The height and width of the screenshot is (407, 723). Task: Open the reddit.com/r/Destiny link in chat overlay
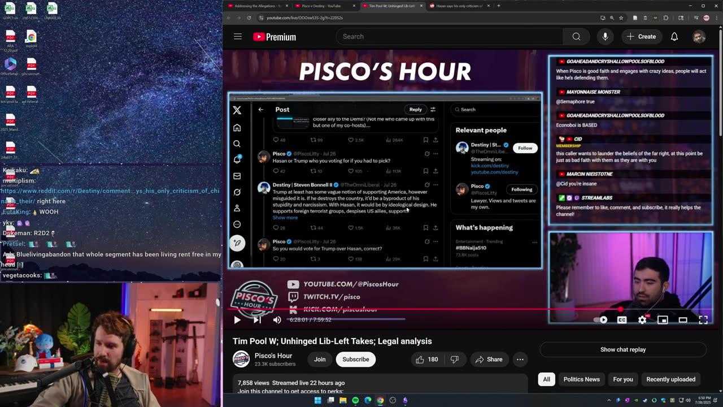click(x=110, y=196)
